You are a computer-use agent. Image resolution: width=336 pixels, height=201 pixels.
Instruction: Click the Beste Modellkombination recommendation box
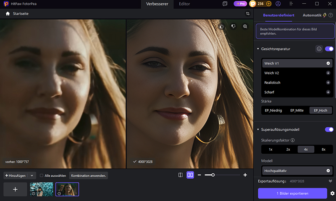295,31
